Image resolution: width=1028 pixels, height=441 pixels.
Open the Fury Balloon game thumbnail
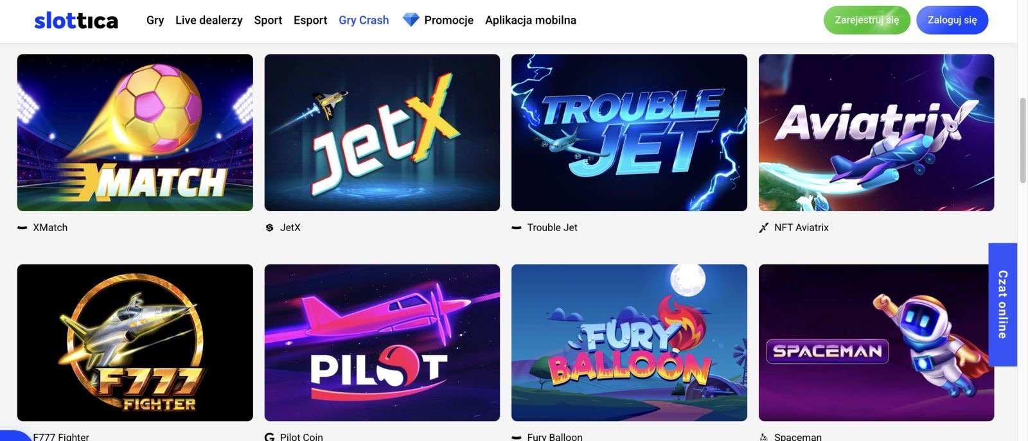[629, 343]
